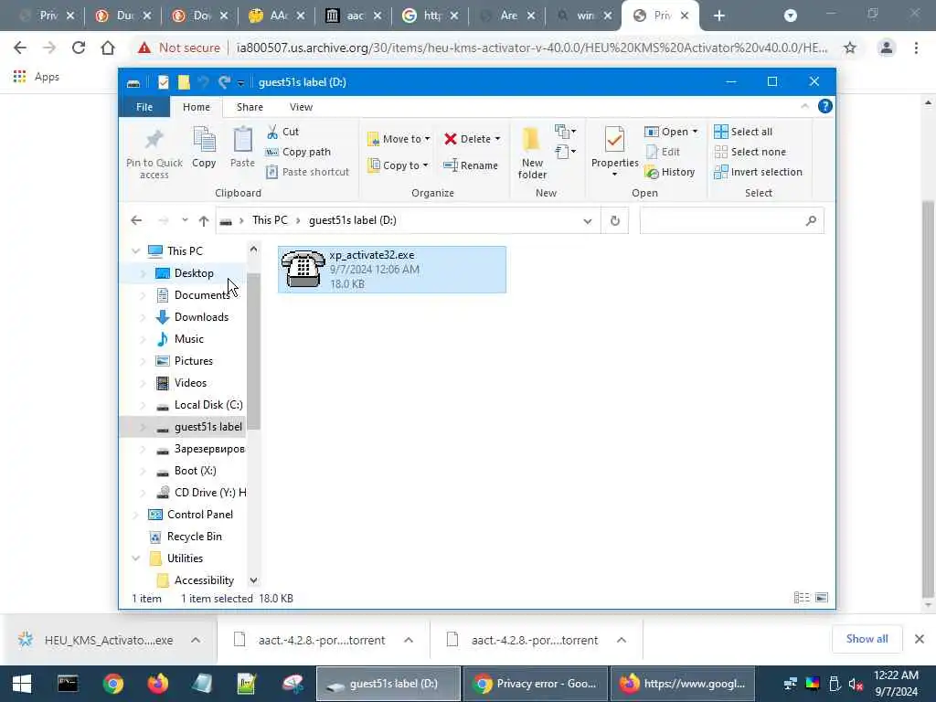Viewport: 936px width, 702px height.
Task: Click the Explorer search box
Action: click(731, 221)
